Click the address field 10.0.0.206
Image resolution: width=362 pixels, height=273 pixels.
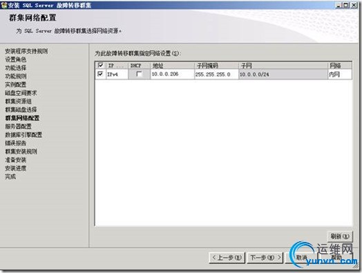point(172,74)
